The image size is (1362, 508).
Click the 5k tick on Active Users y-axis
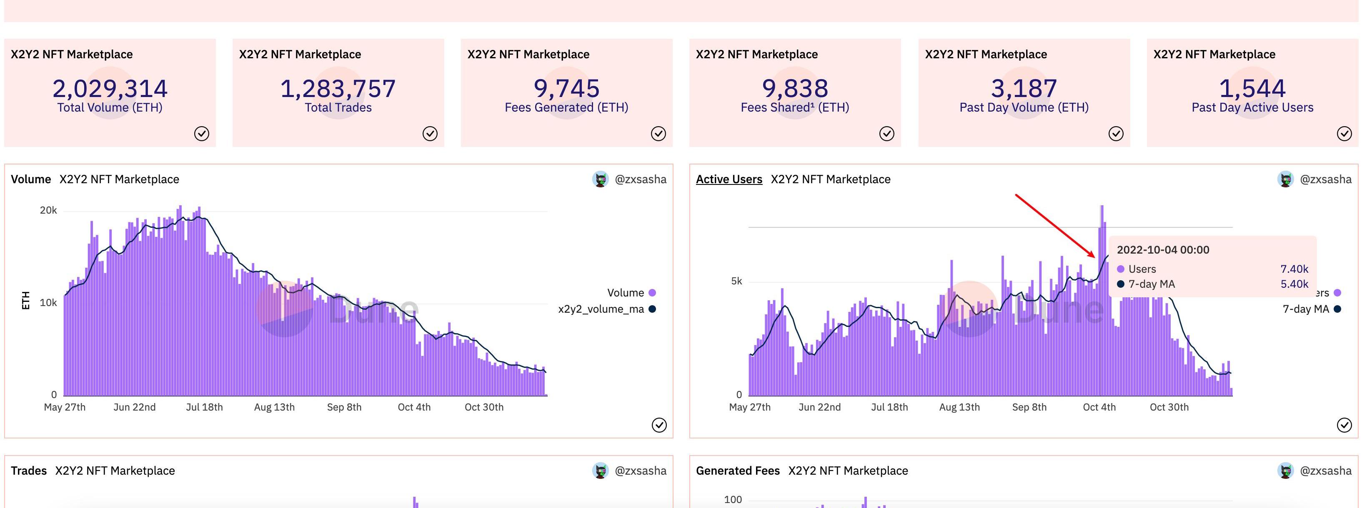pos(736,281)
